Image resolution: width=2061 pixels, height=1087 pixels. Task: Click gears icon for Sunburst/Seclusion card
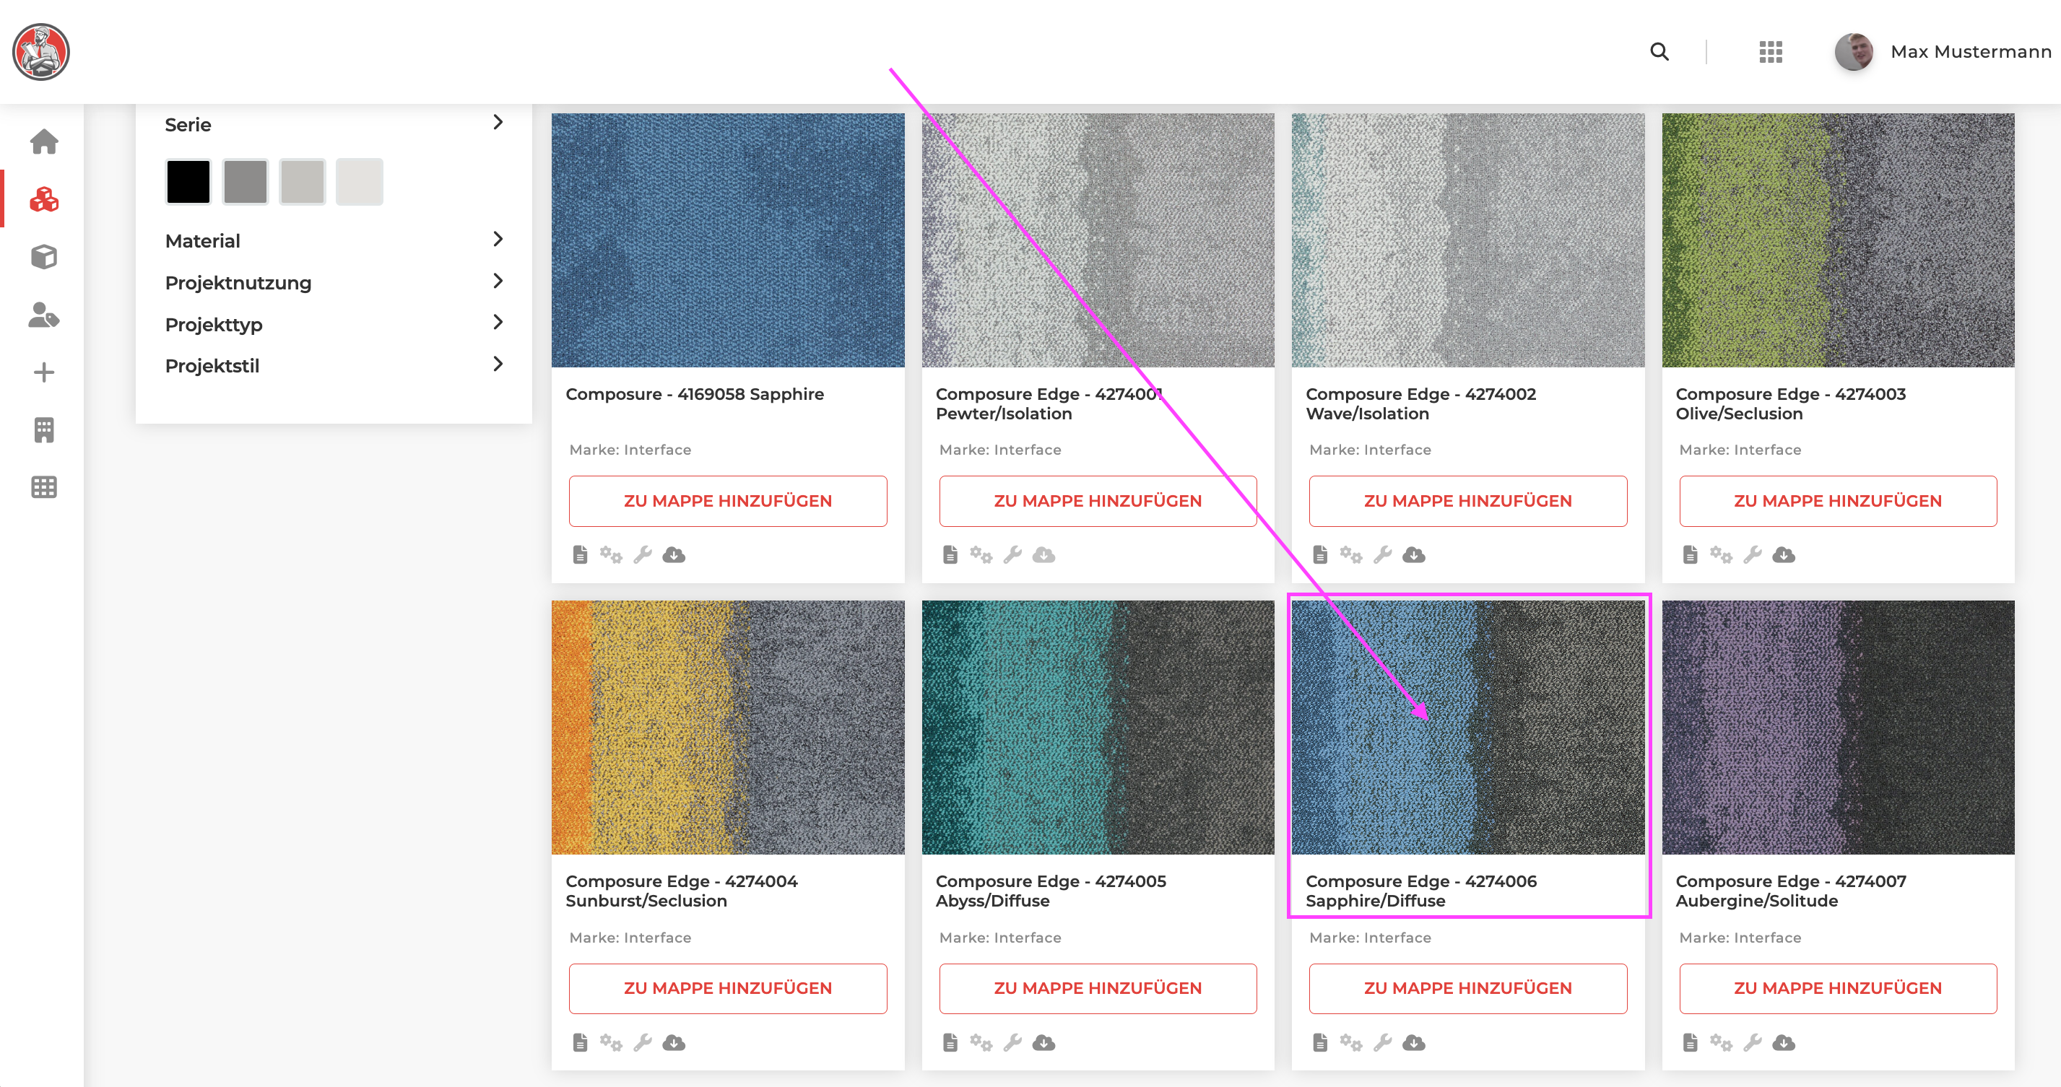pyautogui.click(x=611, y=1042)
